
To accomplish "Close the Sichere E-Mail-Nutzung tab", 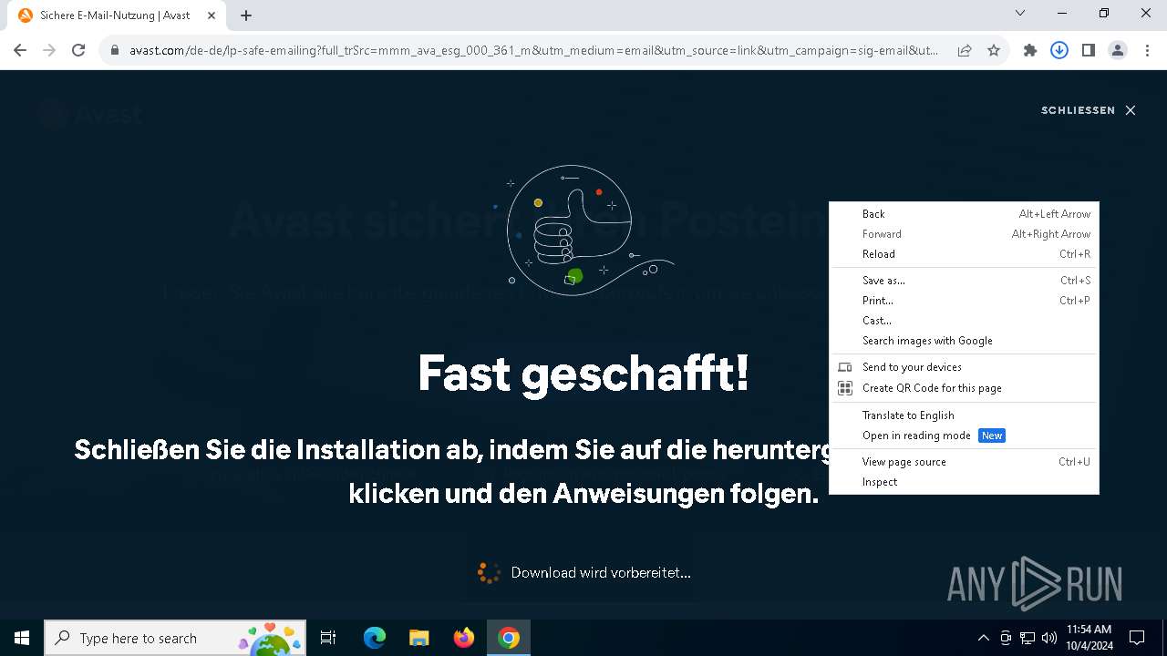I will pos(212,15).
